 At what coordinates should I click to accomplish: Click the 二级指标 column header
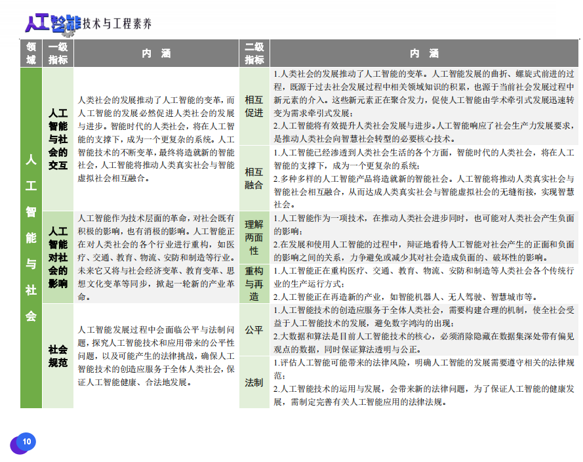[x=254, y=53]
